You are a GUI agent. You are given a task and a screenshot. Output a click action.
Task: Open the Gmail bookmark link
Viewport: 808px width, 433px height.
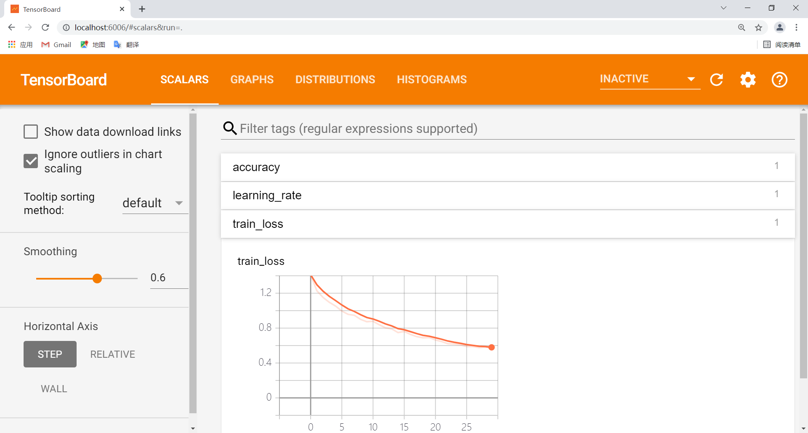point(56,45)
